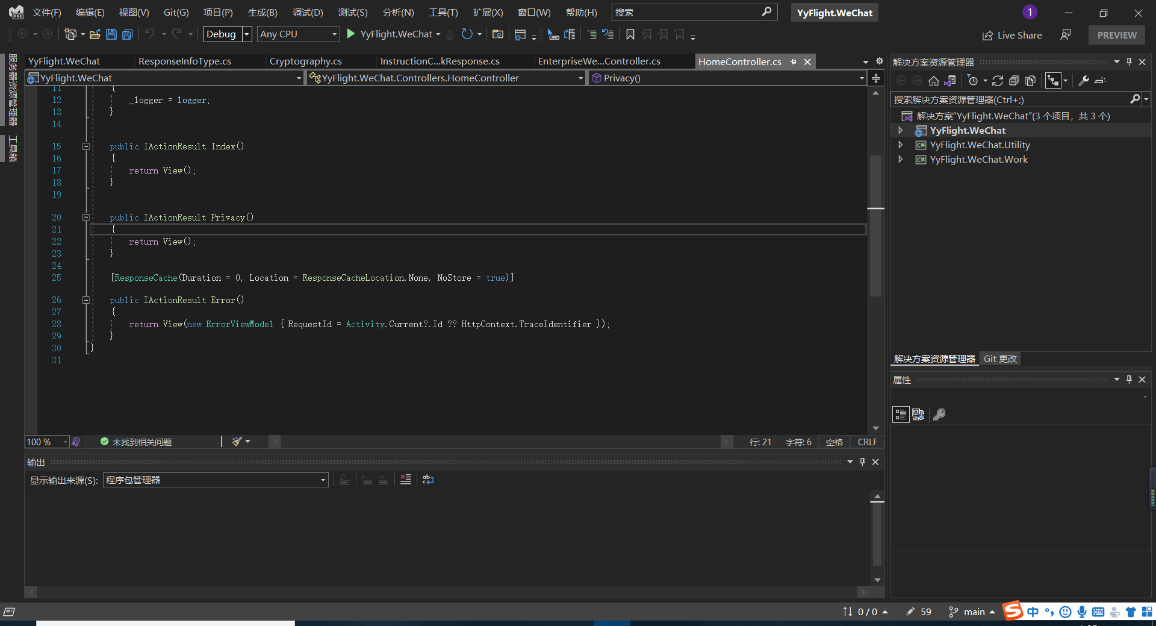The image size is (1156, 626).
Task: Collapse all icon in Solution Explorer
Action: (1014, 81)
